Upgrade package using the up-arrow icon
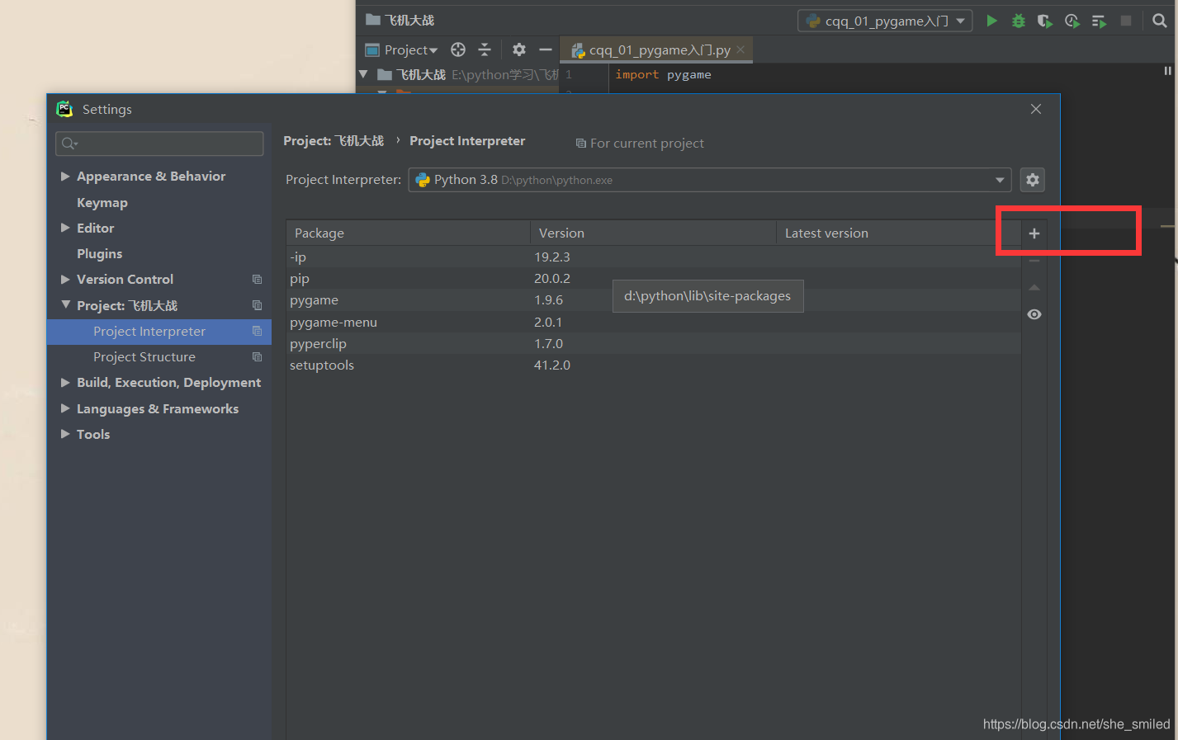Viewport: 1178px width, 740px height. click(x=1034, y=287)
